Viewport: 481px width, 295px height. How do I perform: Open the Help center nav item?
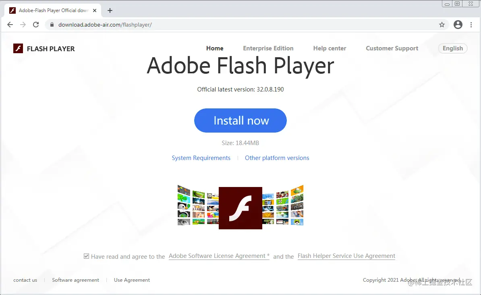pos(330,48)
